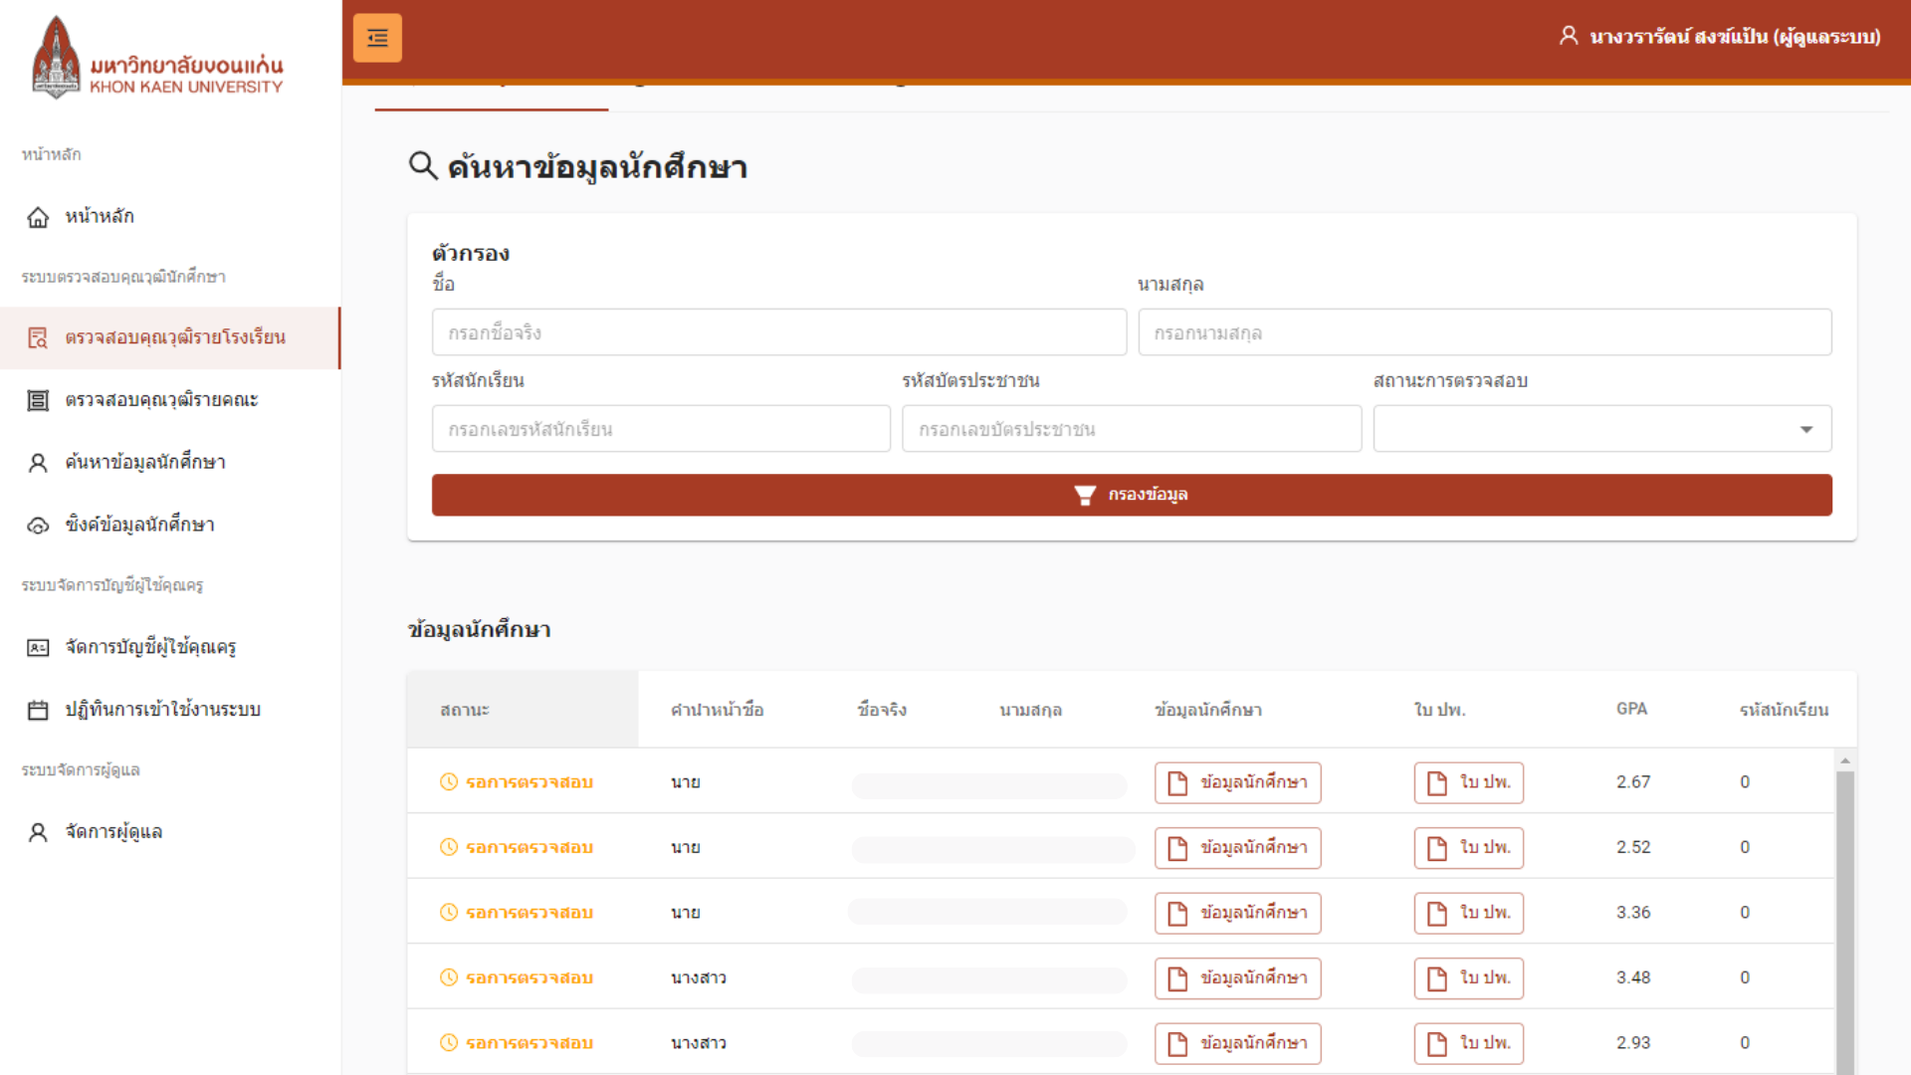Focus the รหัสบัตรประชาชน ID card field
The height and width of the screenshot is (1075, 1911).
tap(1131, 429)
